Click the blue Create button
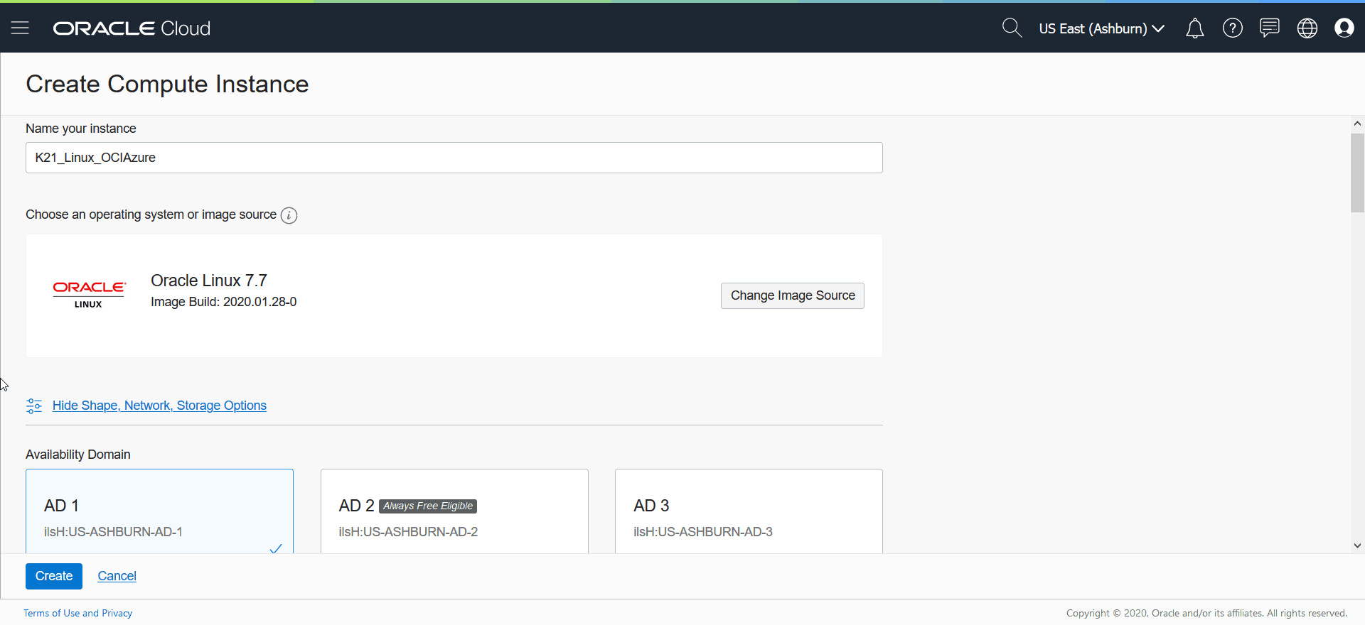Screen dimensions: 1365x625 coord(54,576)
